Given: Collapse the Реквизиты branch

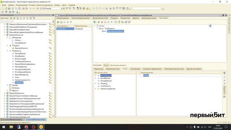Looking at the screenshot, I should [x=7, y=51].
